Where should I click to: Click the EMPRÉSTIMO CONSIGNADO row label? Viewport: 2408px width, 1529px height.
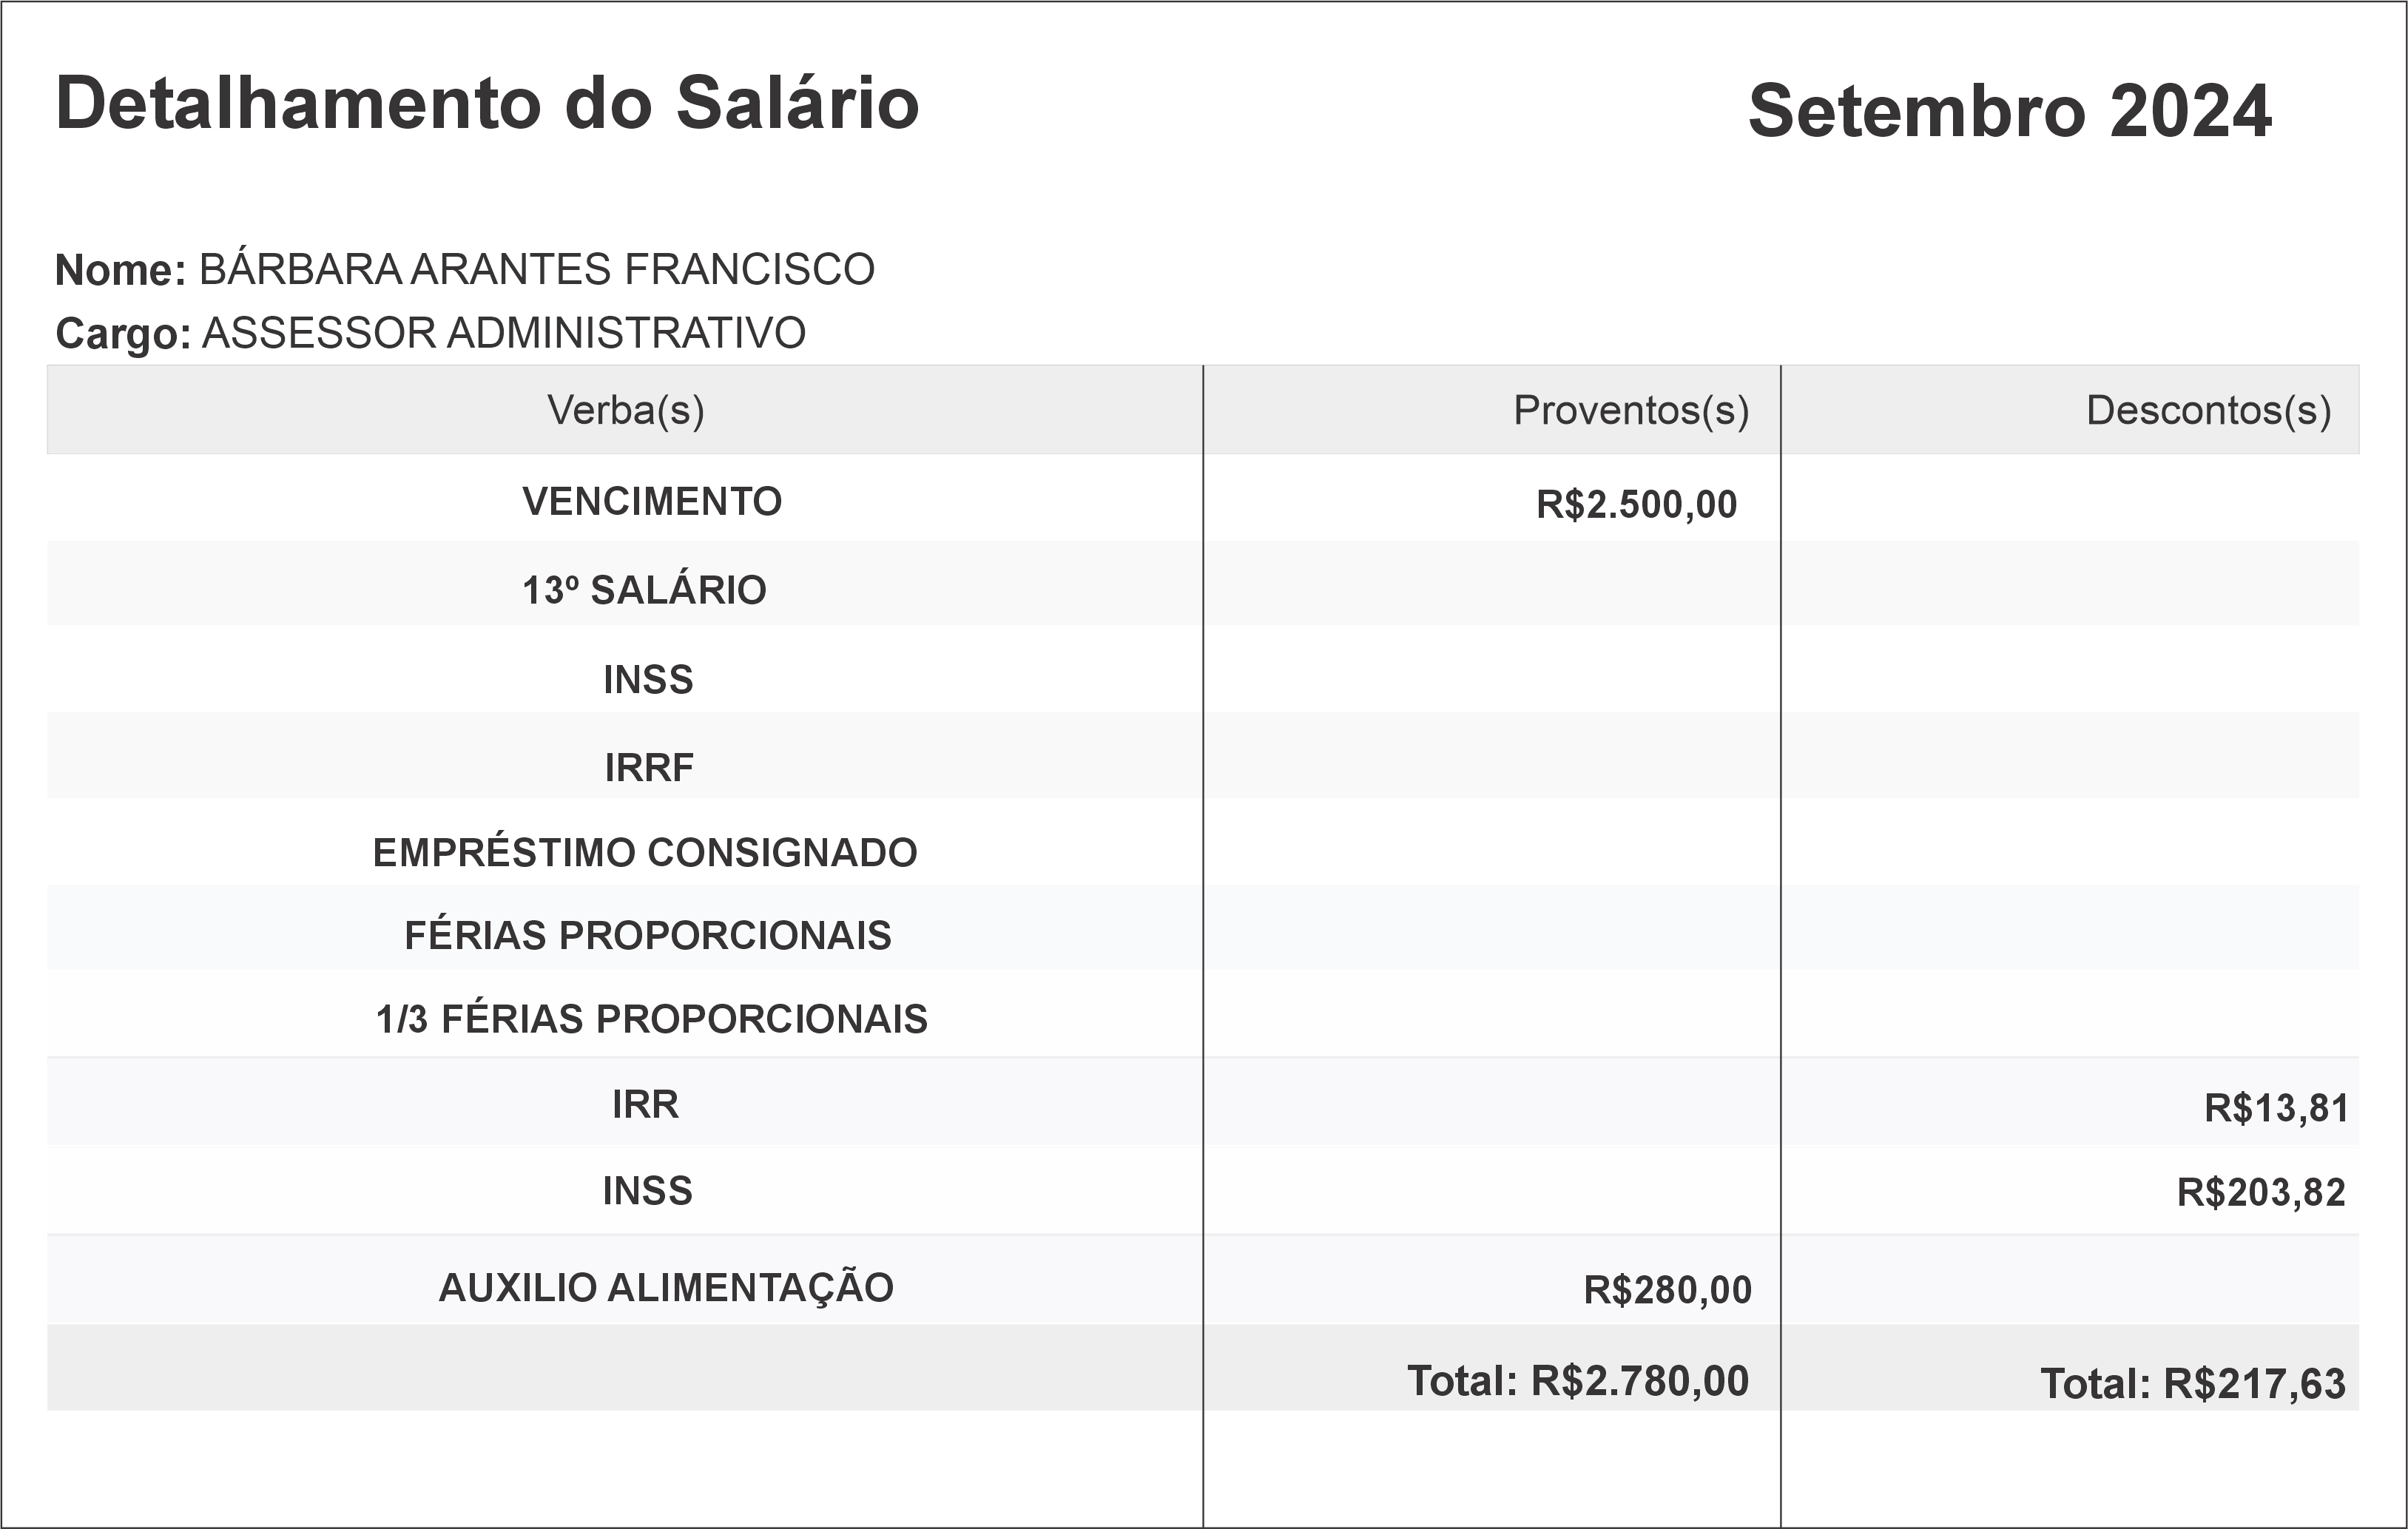click(x=645, y=852)
